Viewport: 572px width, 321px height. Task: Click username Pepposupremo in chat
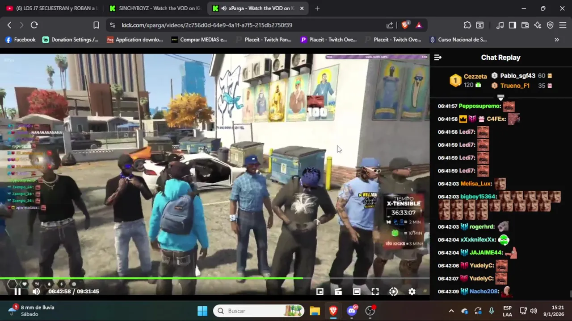(479, 106)
